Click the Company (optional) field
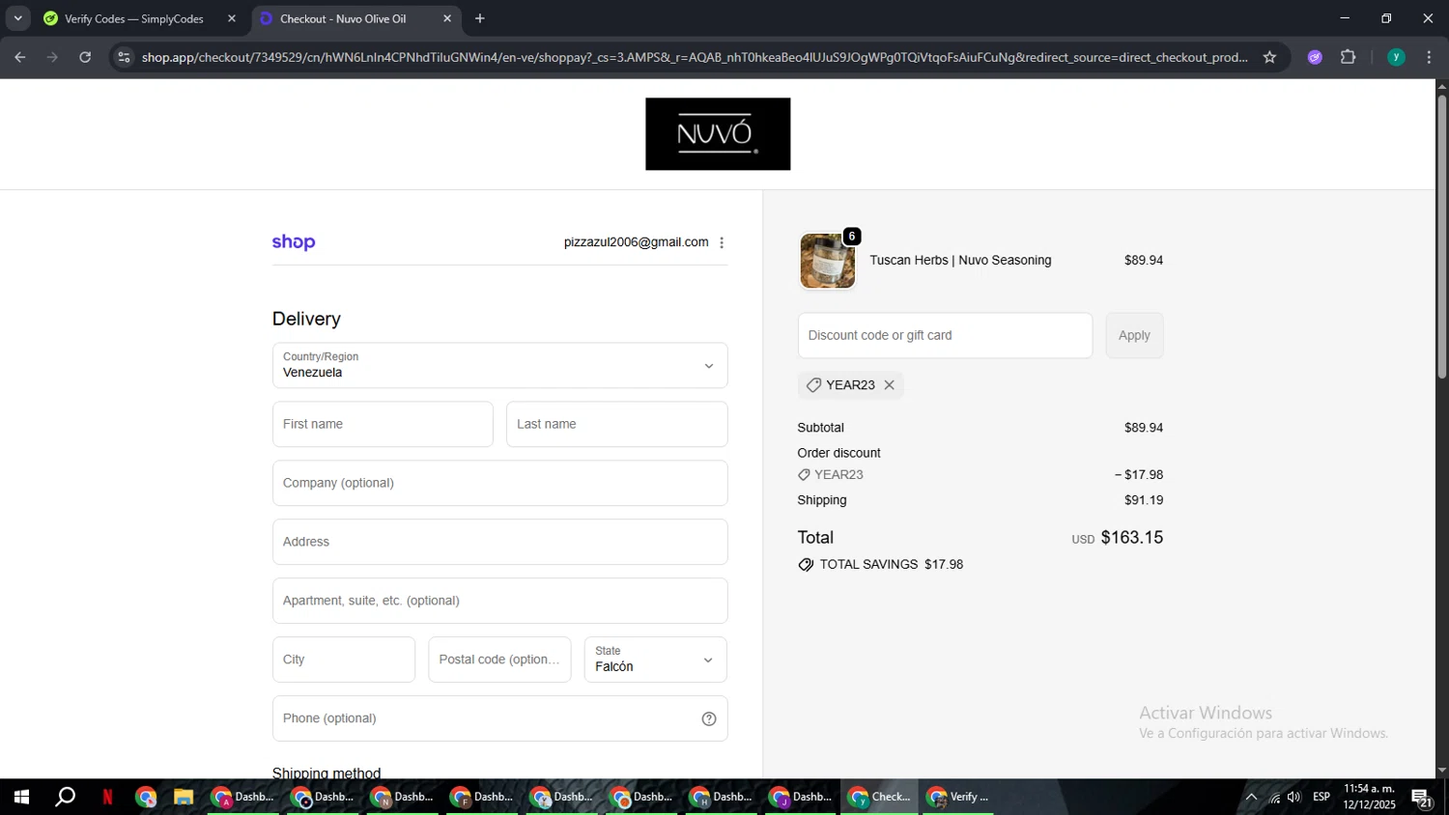The width and height of the screenshot is (1449, 815). pyautogui.click(x=499, y=483)
